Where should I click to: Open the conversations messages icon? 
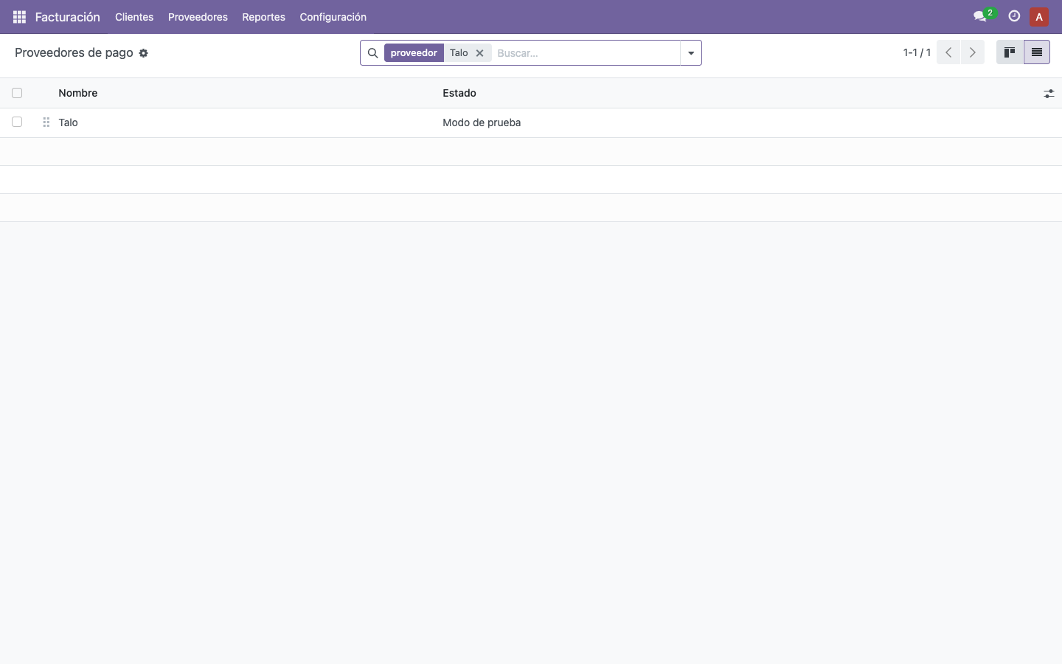[x=980, y=16]
